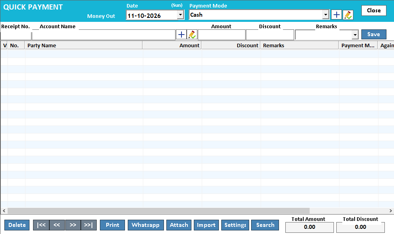Go to first record button
This screenshot has width=394, height=234.
pyautogui.click(x=41, y=225)
